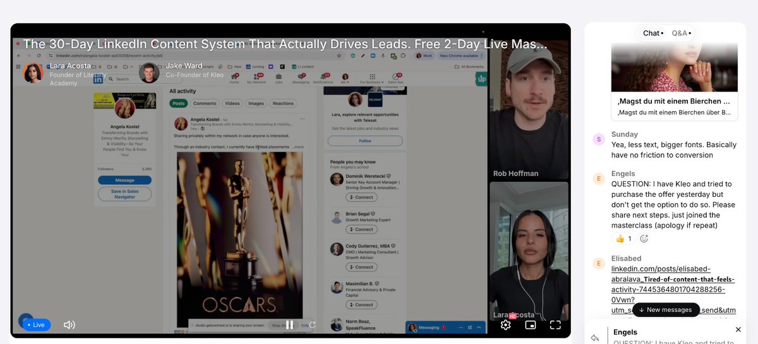Select Posts filter in shared LinkedIn screen

coord(179,104)
